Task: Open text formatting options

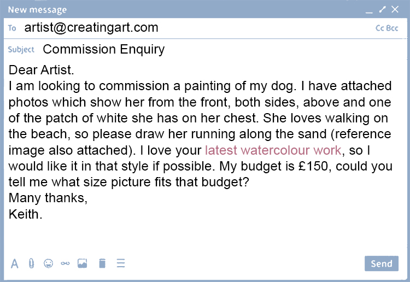Action: tap(15, 263)
